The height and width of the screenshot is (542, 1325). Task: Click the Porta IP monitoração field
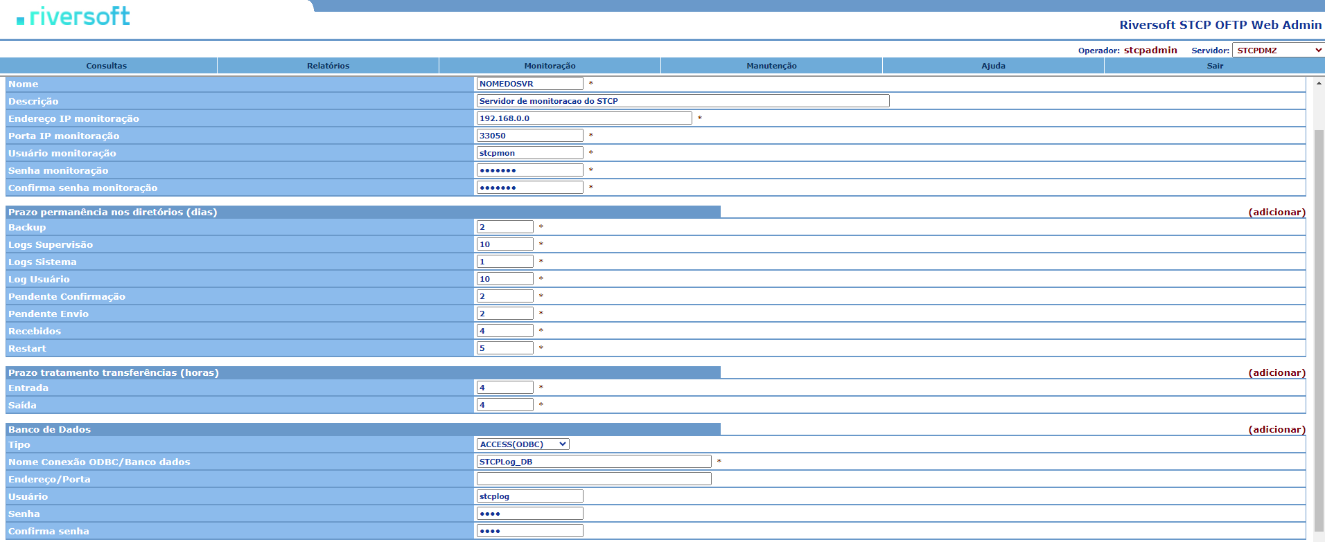coord(530,136)
